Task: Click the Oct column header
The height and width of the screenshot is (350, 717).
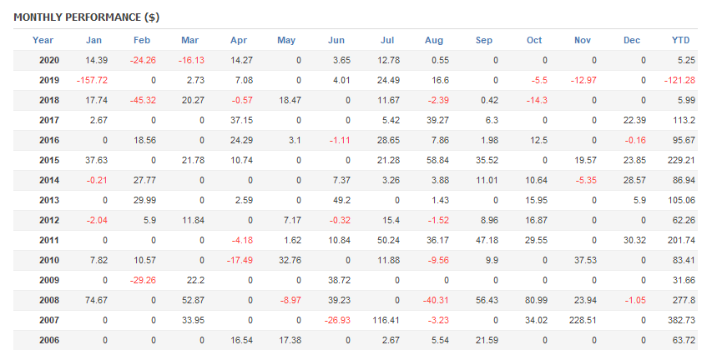Action: tap(534, 40)
